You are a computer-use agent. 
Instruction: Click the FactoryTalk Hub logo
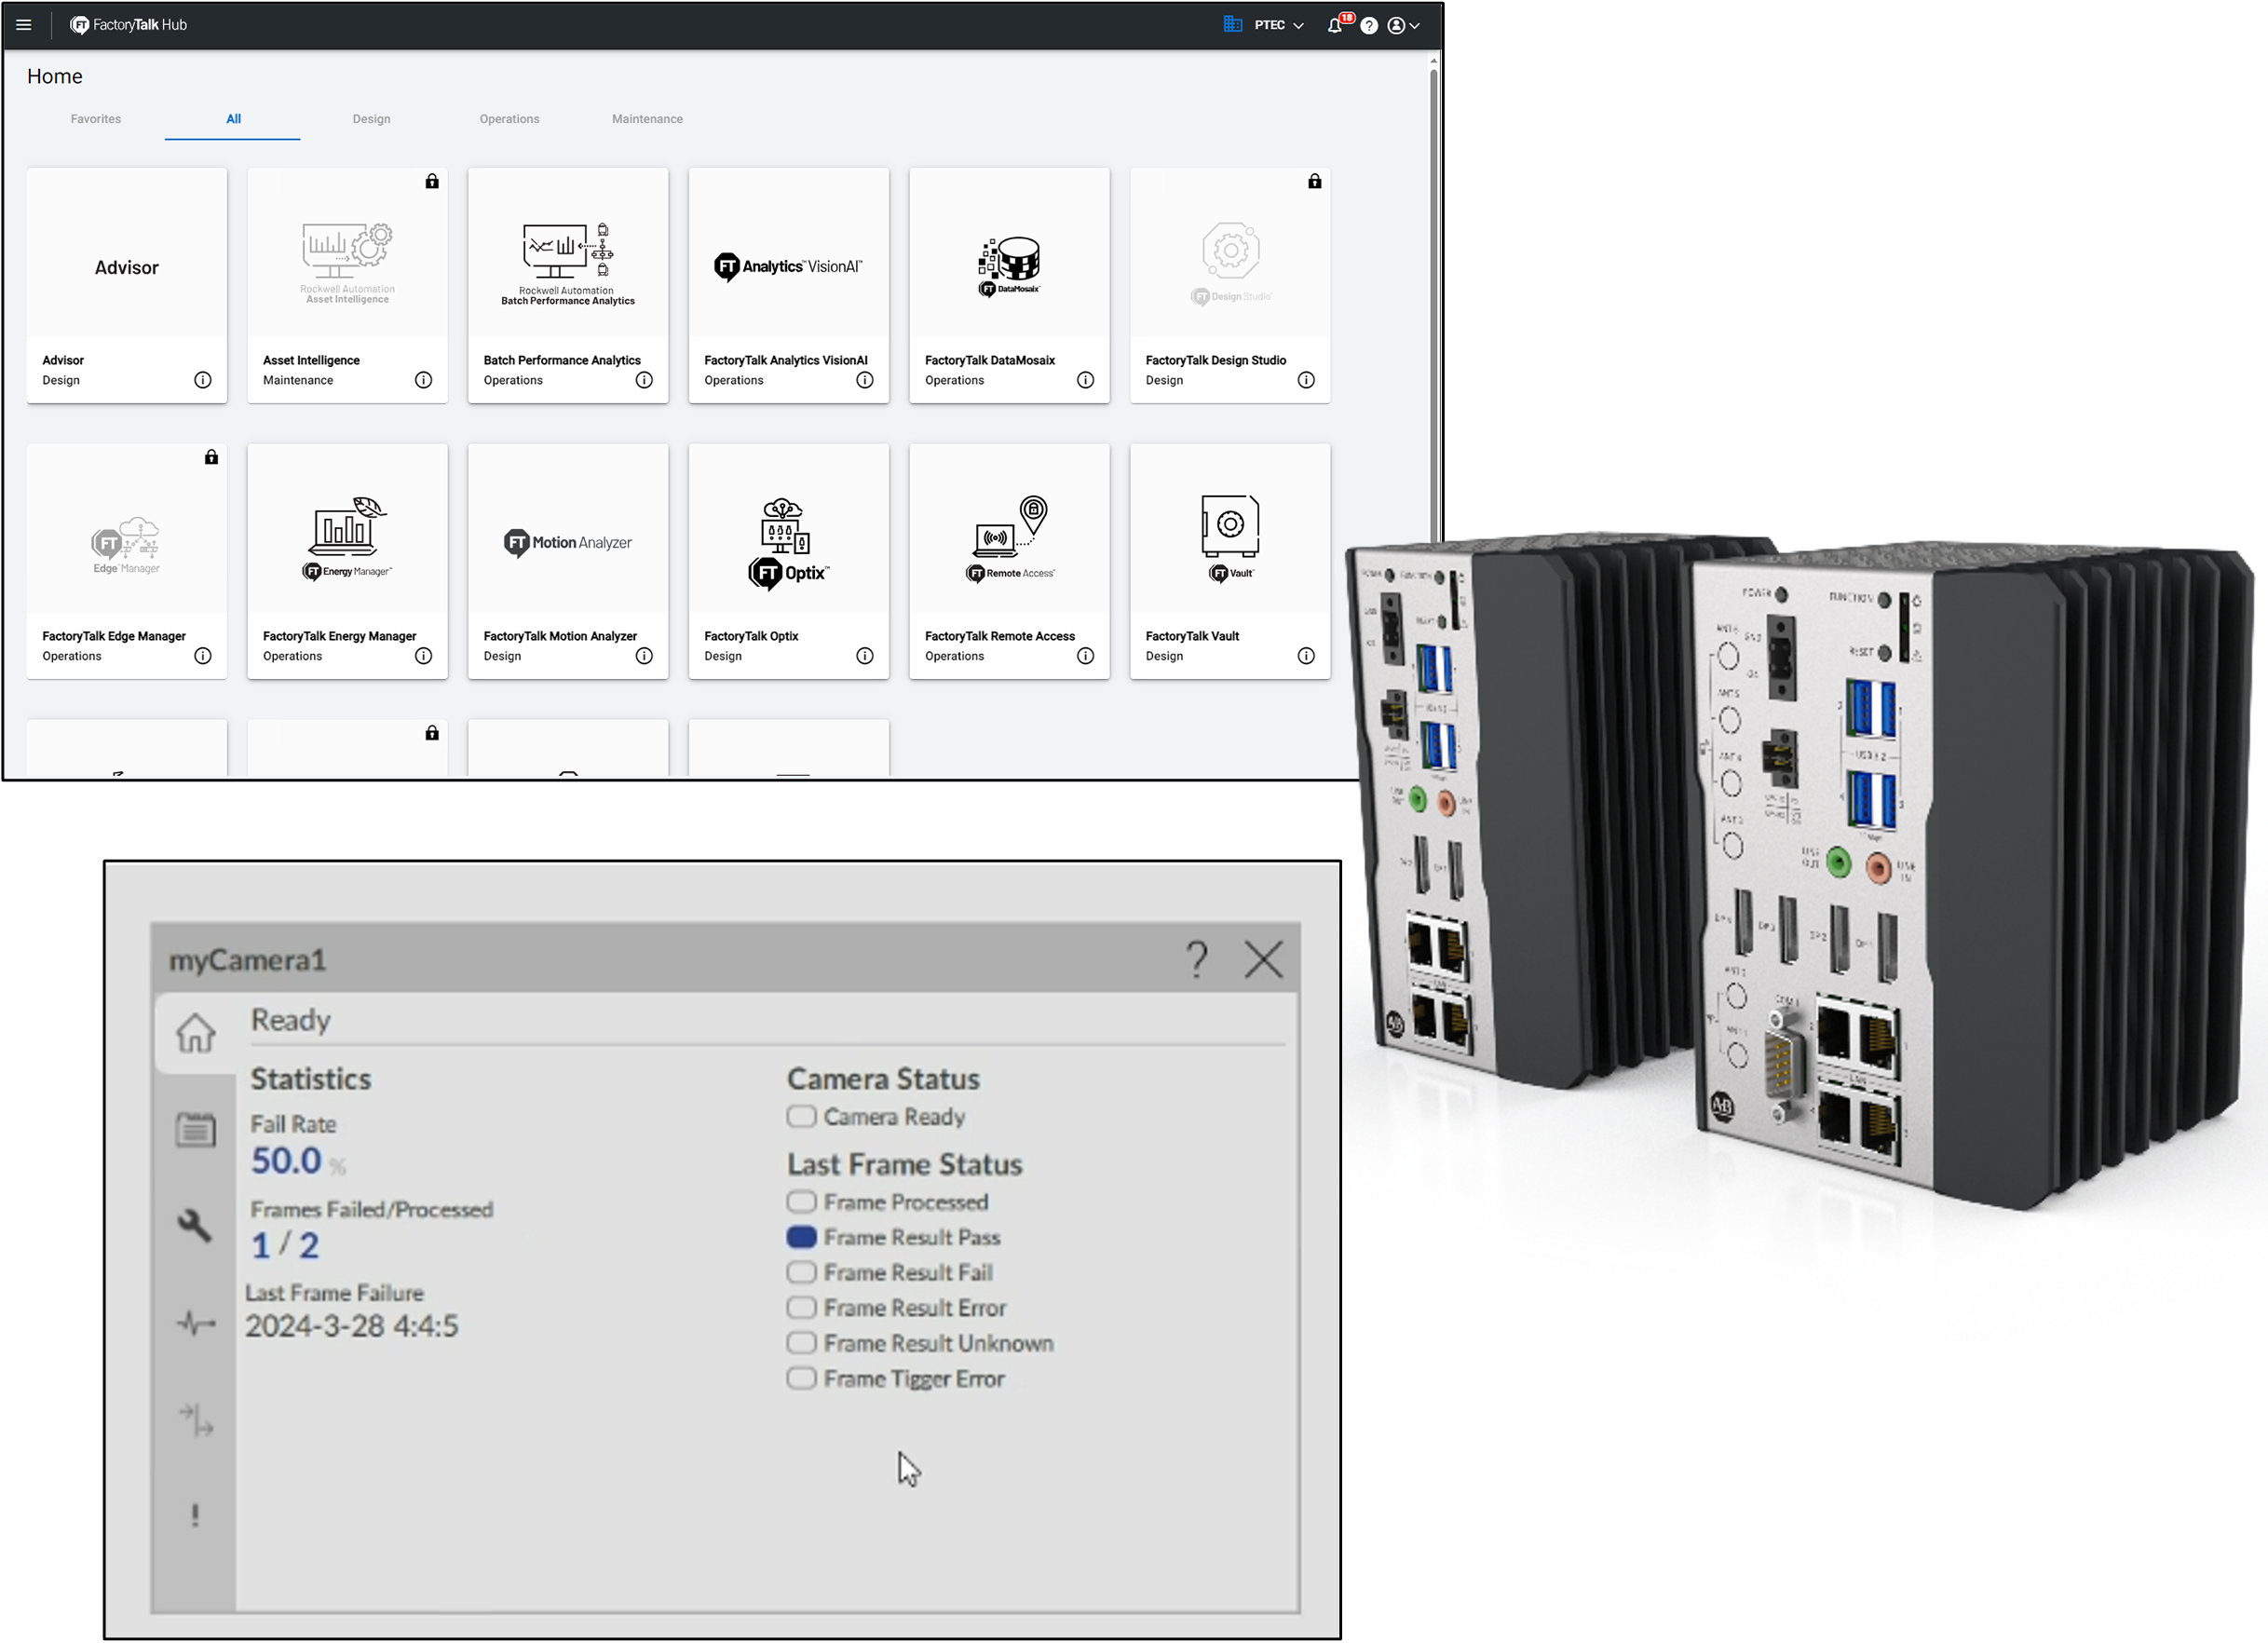click(128, 25)
